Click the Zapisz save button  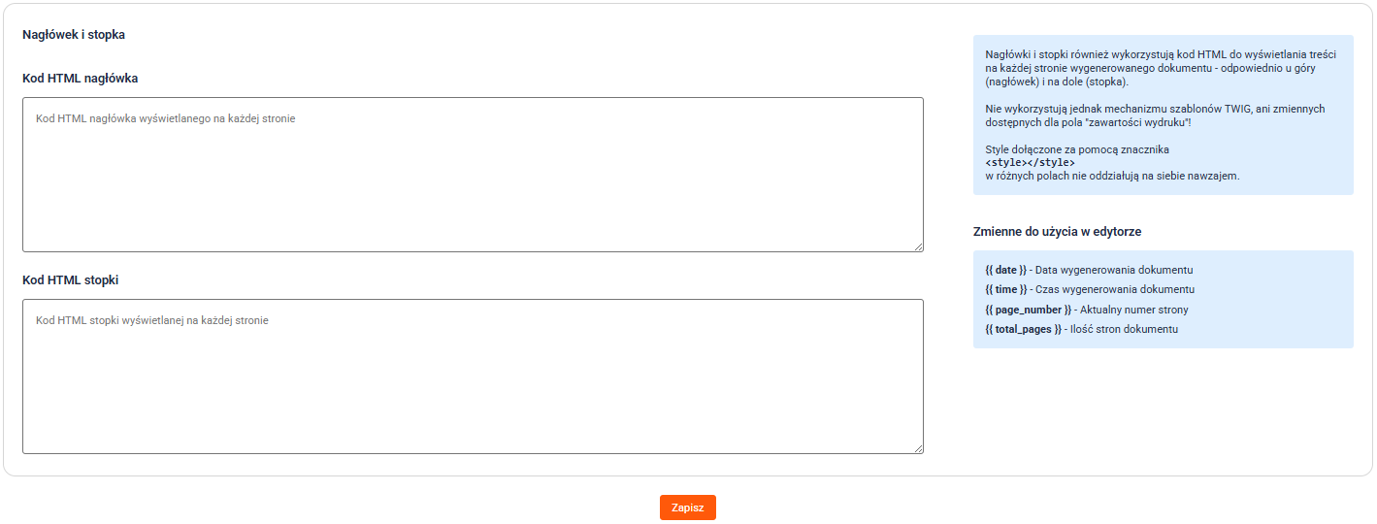pyautogui.click(x=687, y=508)
